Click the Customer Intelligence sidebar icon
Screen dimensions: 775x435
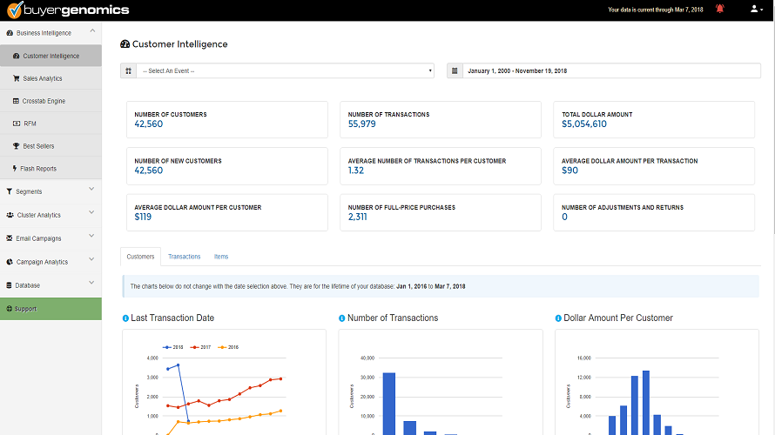17,56
